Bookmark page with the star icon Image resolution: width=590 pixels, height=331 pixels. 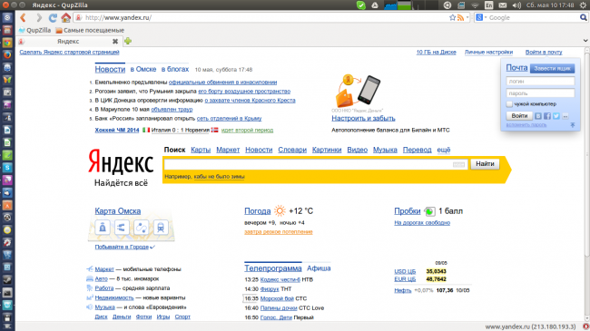click(x=452, y=17)
